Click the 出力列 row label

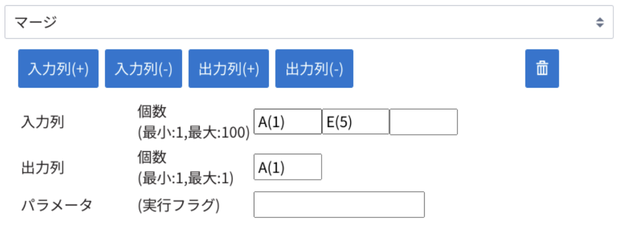pos(43,167)
